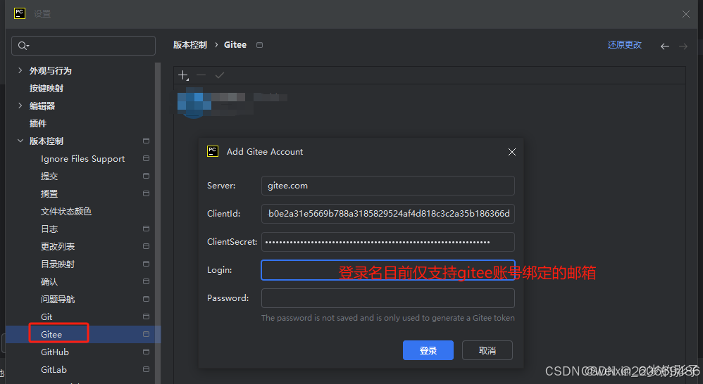Click the project icon next to Ignore Files Support
The height and width of the screenshot is (384, 703).
[x=146, y=158]
